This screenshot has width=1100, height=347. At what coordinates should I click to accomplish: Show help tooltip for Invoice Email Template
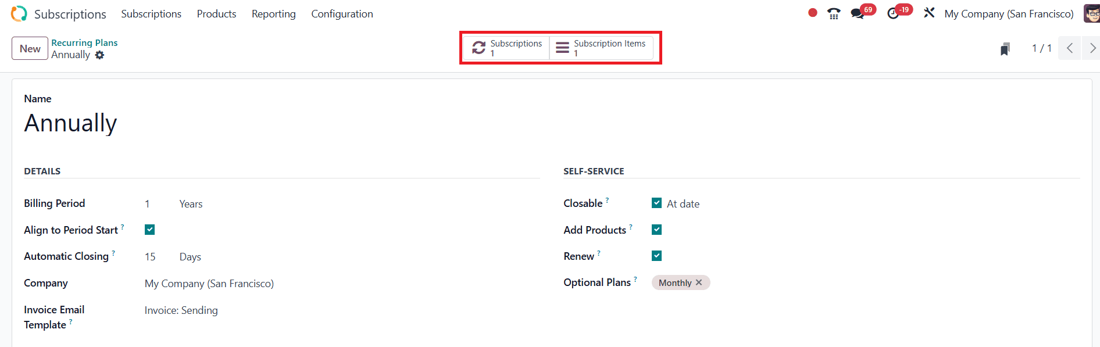(71, 321)
